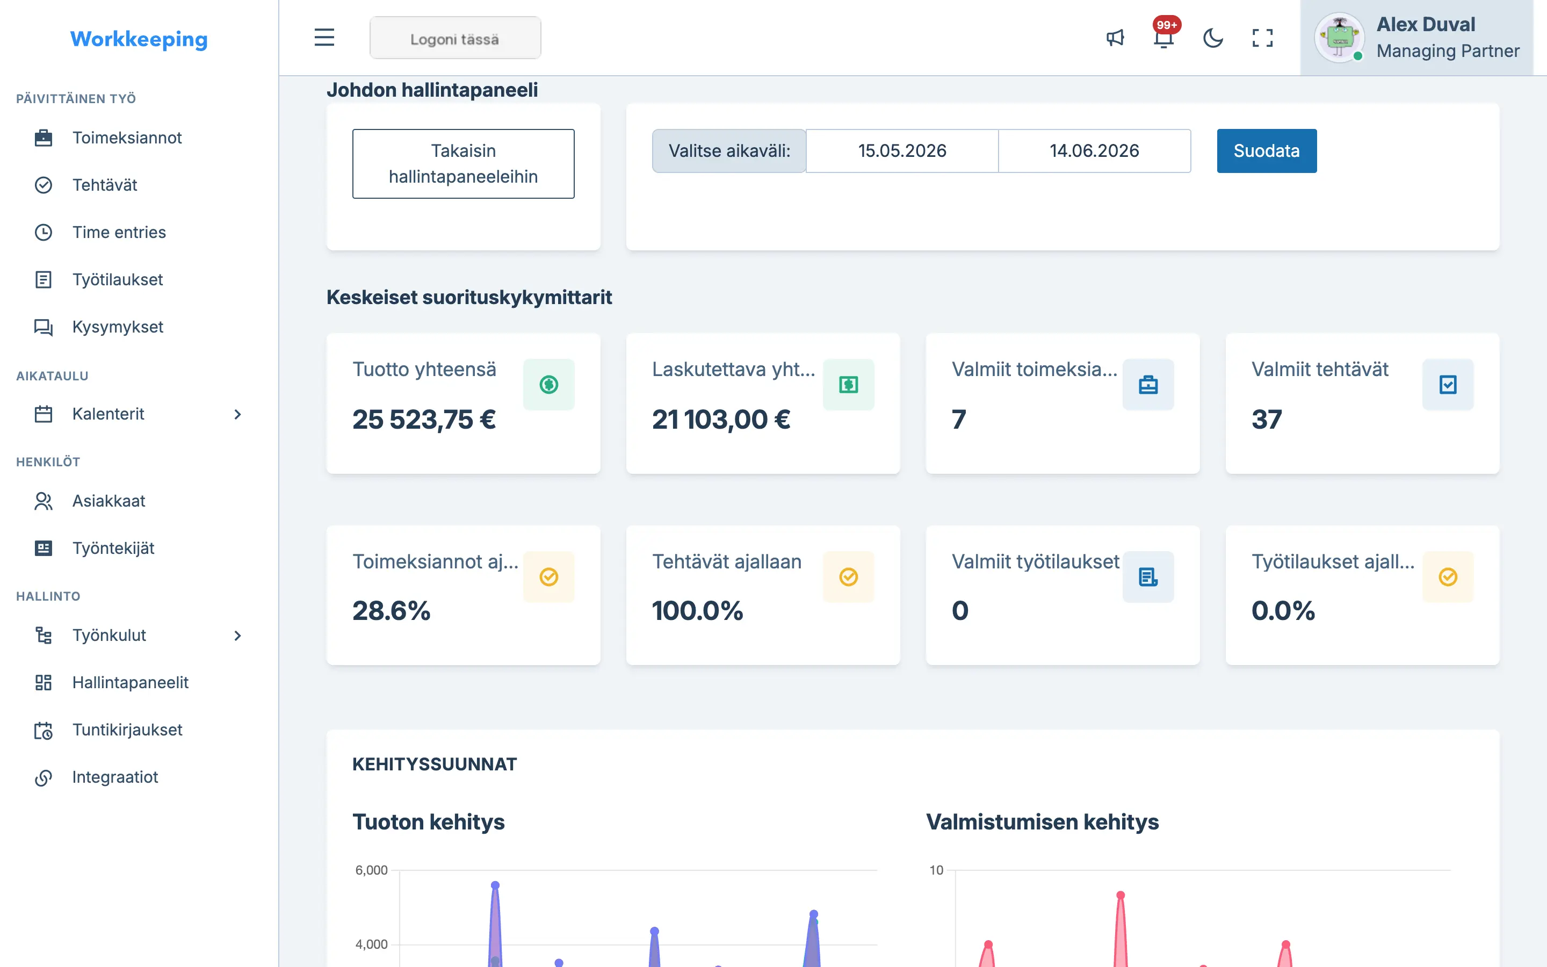Click the Laskutettava yhteensä banknote icon
Viewport: 1547px width, 967px height.
point(848,384)
